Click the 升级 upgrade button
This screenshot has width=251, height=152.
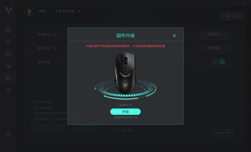tap(125, 112)
